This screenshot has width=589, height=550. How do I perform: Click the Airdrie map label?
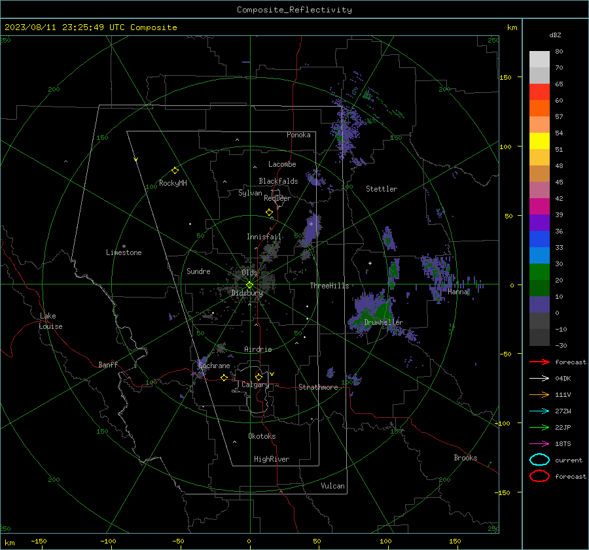[x=258, y=349]
